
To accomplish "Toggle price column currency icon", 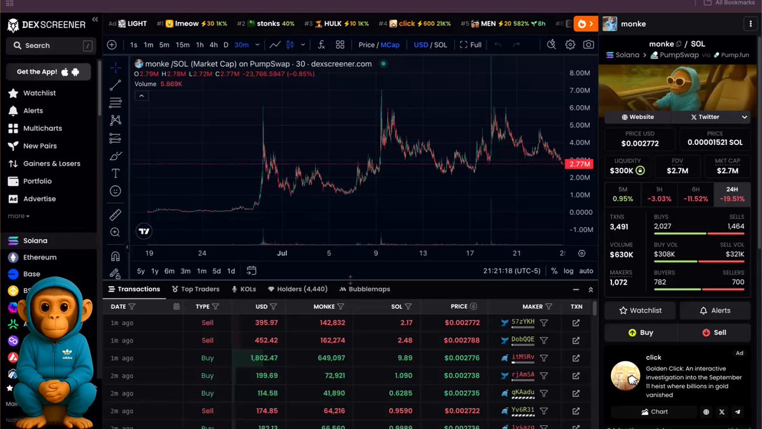I will click(473, 306).
